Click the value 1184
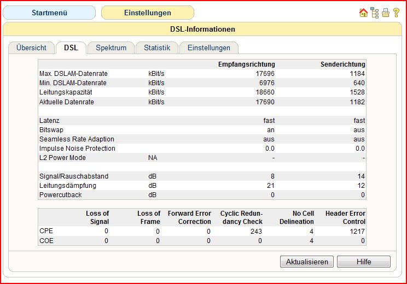 tap(357, 74)
